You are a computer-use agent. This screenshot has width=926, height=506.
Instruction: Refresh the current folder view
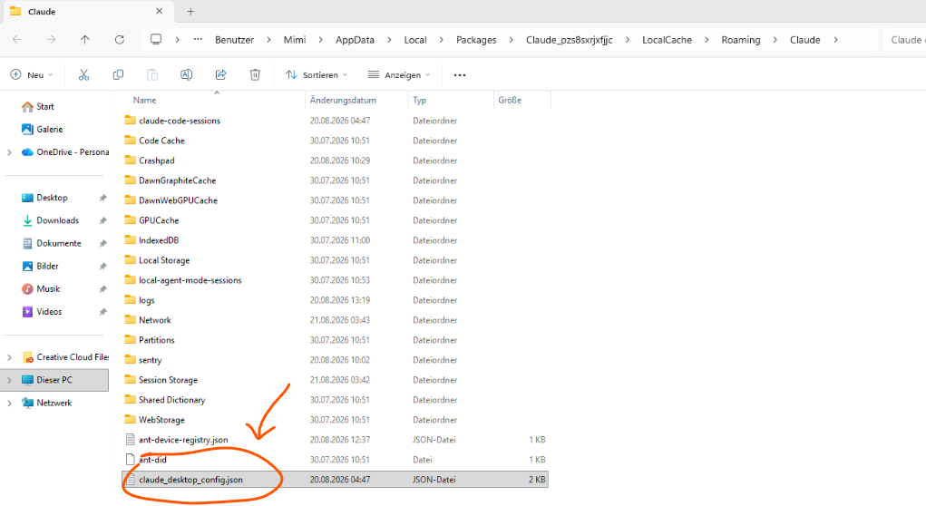[x=120, y=40]
